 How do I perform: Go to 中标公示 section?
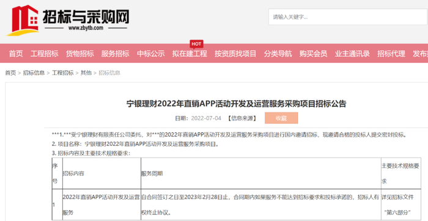[150, 54]
